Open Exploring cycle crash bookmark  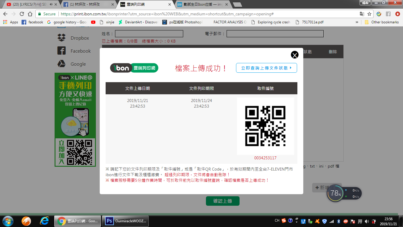coord(271,22)
